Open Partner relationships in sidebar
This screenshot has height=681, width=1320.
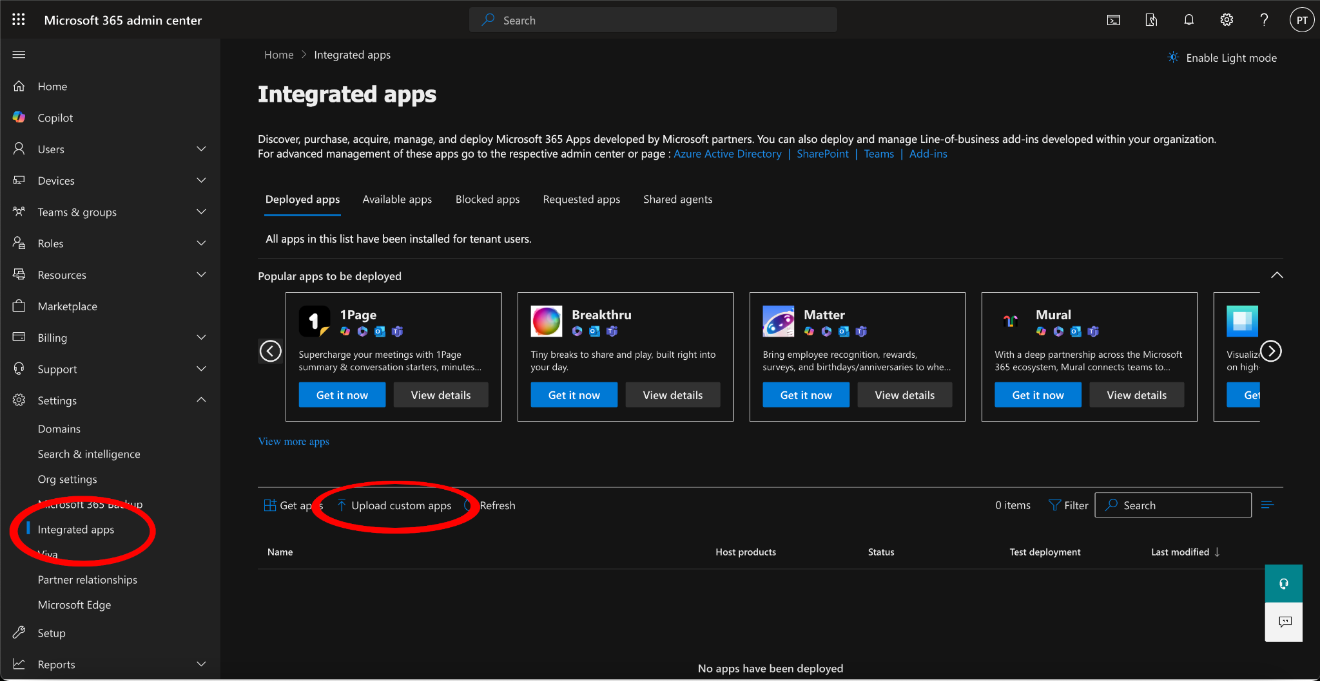pos(87,579)
